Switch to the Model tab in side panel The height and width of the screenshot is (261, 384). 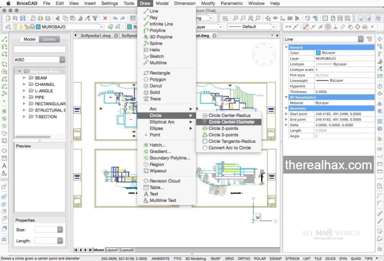(29, 39)
